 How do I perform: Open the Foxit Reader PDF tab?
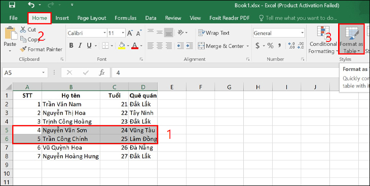point(230,18)
